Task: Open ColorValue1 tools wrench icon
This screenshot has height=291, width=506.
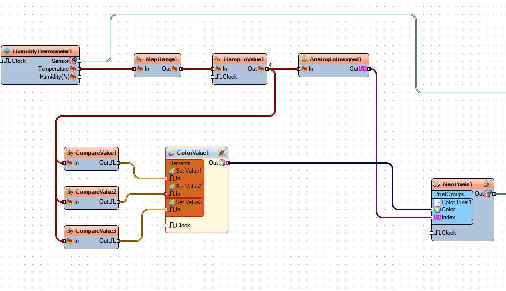Action: point(221,153)
